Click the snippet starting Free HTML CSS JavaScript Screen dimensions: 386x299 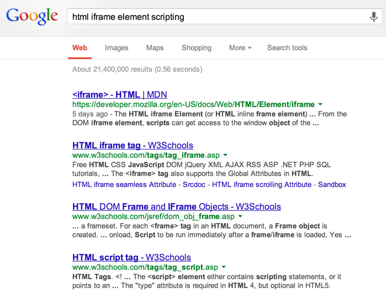(201, 169)
